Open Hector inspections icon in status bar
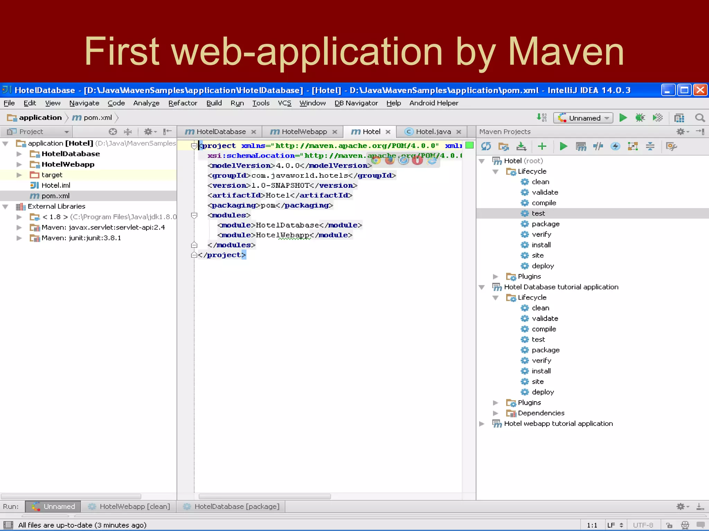The height and width of the screenshot is (531, 709). click(x=685, y=525)
